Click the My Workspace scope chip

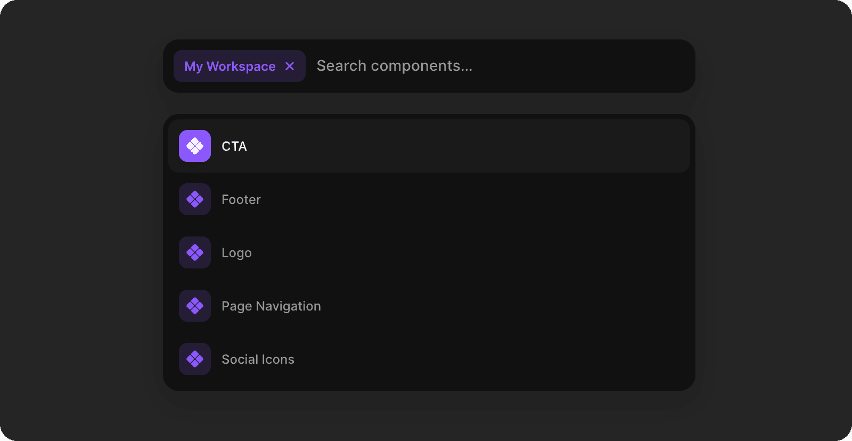[230, 66]
